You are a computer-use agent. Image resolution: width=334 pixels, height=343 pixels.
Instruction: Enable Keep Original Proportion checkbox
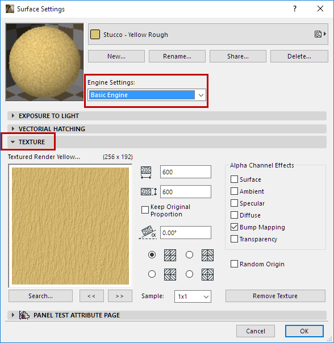(x=145, y=210)
